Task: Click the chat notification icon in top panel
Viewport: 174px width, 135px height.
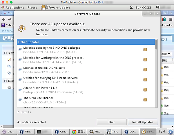Action: (157, 7)
